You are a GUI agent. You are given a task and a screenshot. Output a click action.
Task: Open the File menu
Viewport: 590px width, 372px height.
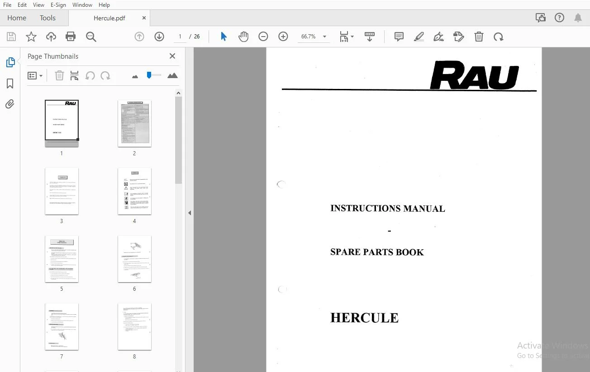point(7,5)
